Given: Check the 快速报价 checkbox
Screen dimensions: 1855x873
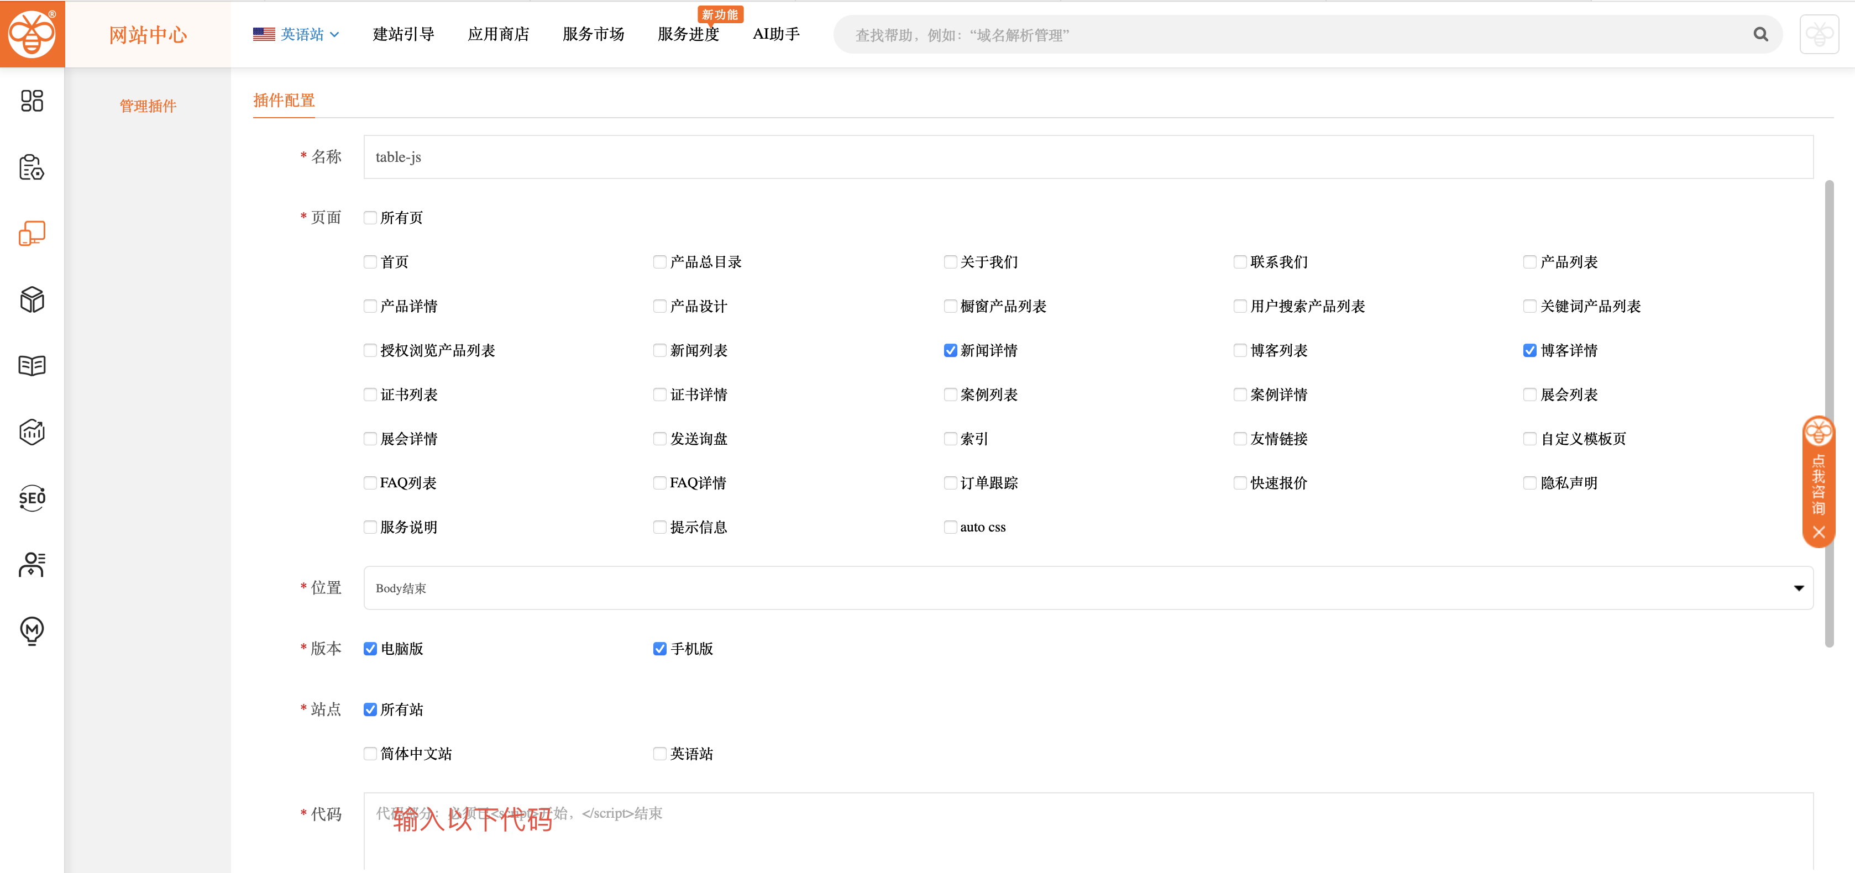Looking at the screenshot, I should [x=1240, y=483].
